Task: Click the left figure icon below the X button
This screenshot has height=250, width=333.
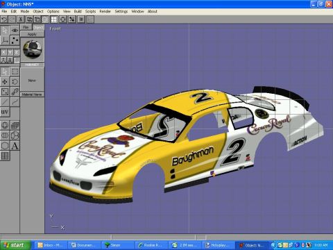Action: [3, 60]
